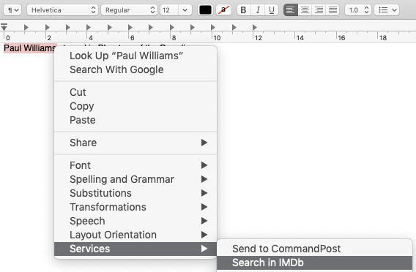416x272 pixels.
Task: Open the Transformations submenu
Action: [135, 207]
